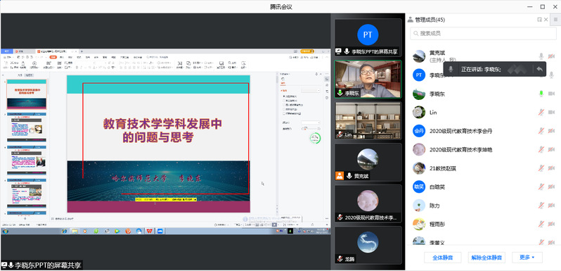The image size is (561, 271).
Task: Toggle microphone for 21教技赵琪
Action: coord(541,168)
